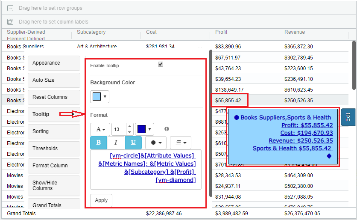
Task: Click the Grand Totals revenue $26,376,470.05
Action: 302,214
